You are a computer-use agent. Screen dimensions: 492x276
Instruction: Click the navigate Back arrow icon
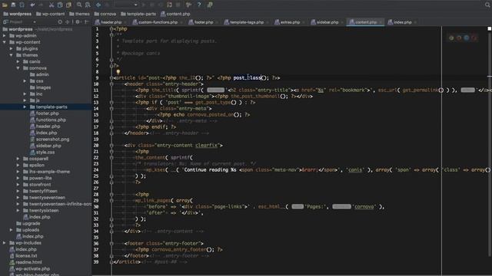(98, 5)
